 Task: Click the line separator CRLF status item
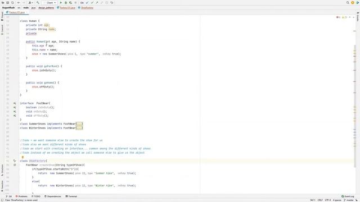click(x=320, y=200)
